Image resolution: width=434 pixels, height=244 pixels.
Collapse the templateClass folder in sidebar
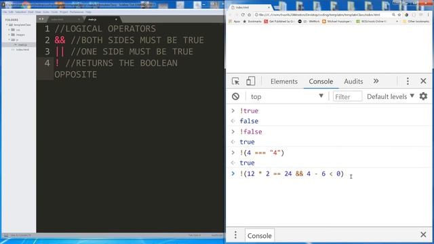(18, 24)
